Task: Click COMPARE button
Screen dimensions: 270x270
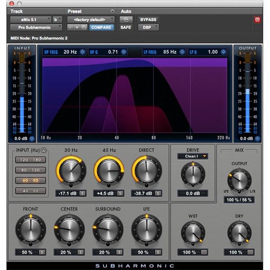Action: [101, 27]
